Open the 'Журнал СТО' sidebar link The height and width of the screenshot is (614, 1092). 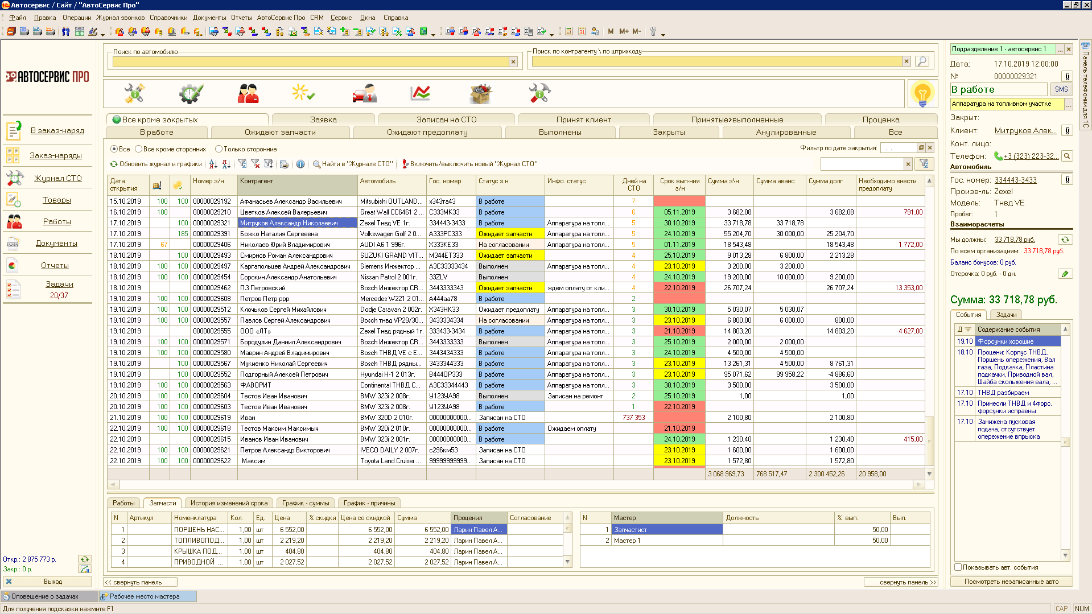58,178
